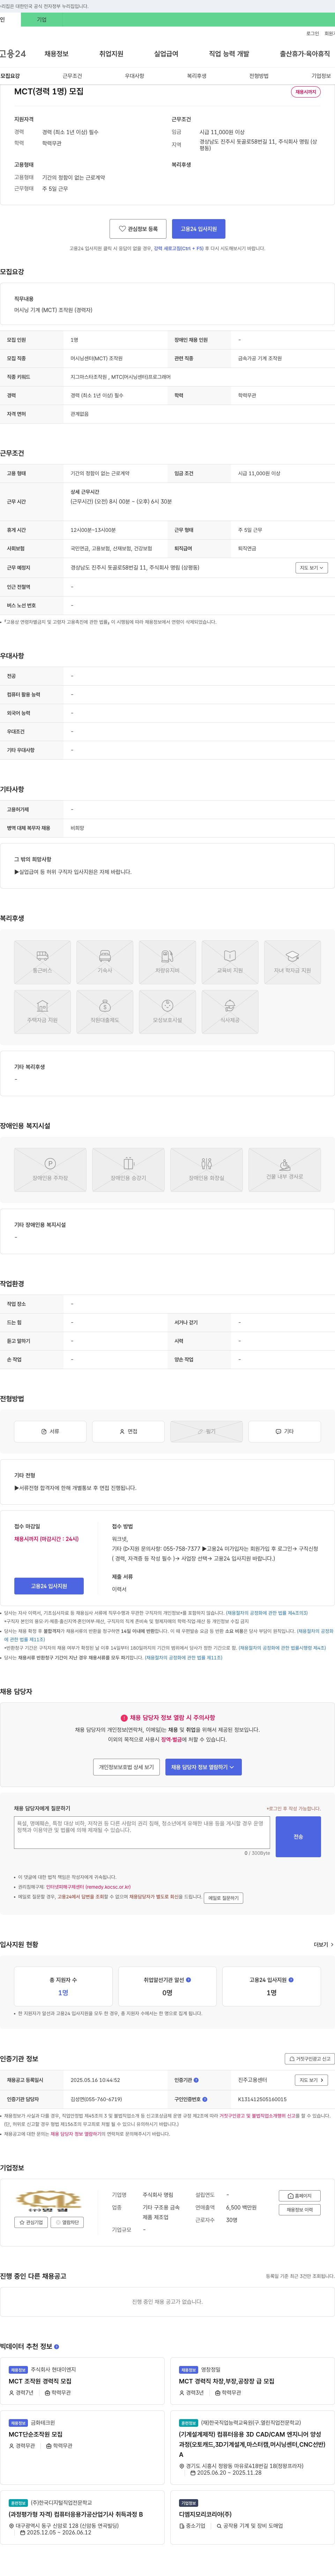Open the company logo image

(48, 2201)
